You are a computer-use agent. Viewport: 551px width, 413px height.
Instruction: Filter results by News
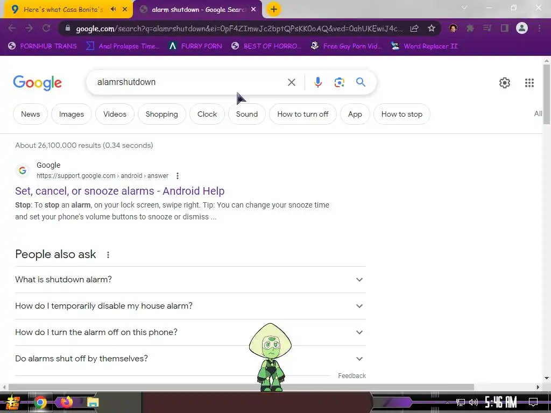coord(30,114)
